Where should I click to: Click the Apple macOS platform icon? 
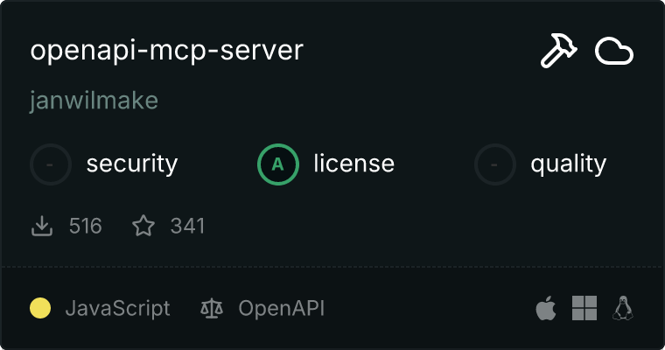pyautogui.click(x=545, y=308)
